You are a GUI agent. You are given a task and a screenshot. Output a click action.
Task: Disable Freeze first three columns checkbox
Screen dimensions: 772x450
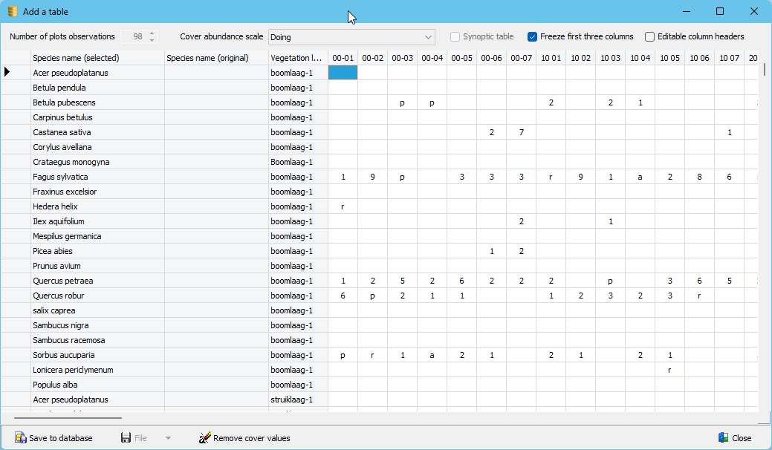pos(532,36)
